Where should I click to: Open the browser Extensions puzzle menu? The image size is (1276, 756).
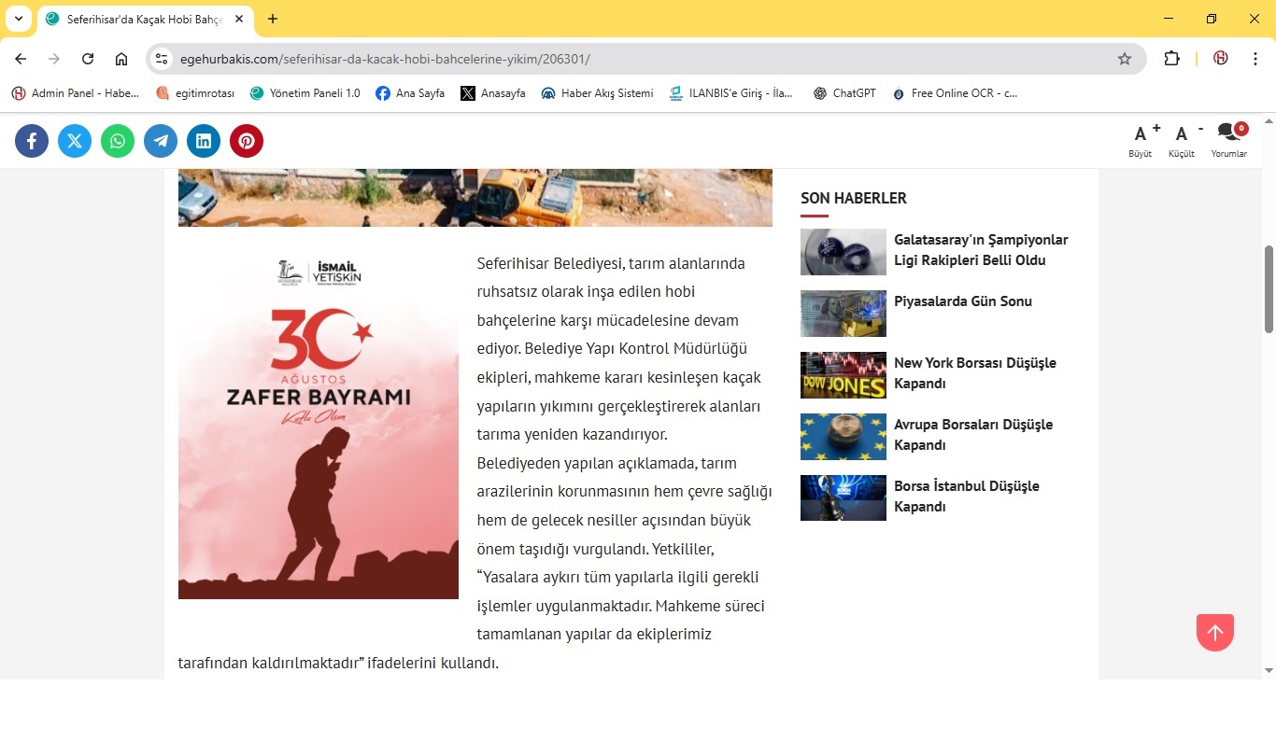click(1171, 59)
